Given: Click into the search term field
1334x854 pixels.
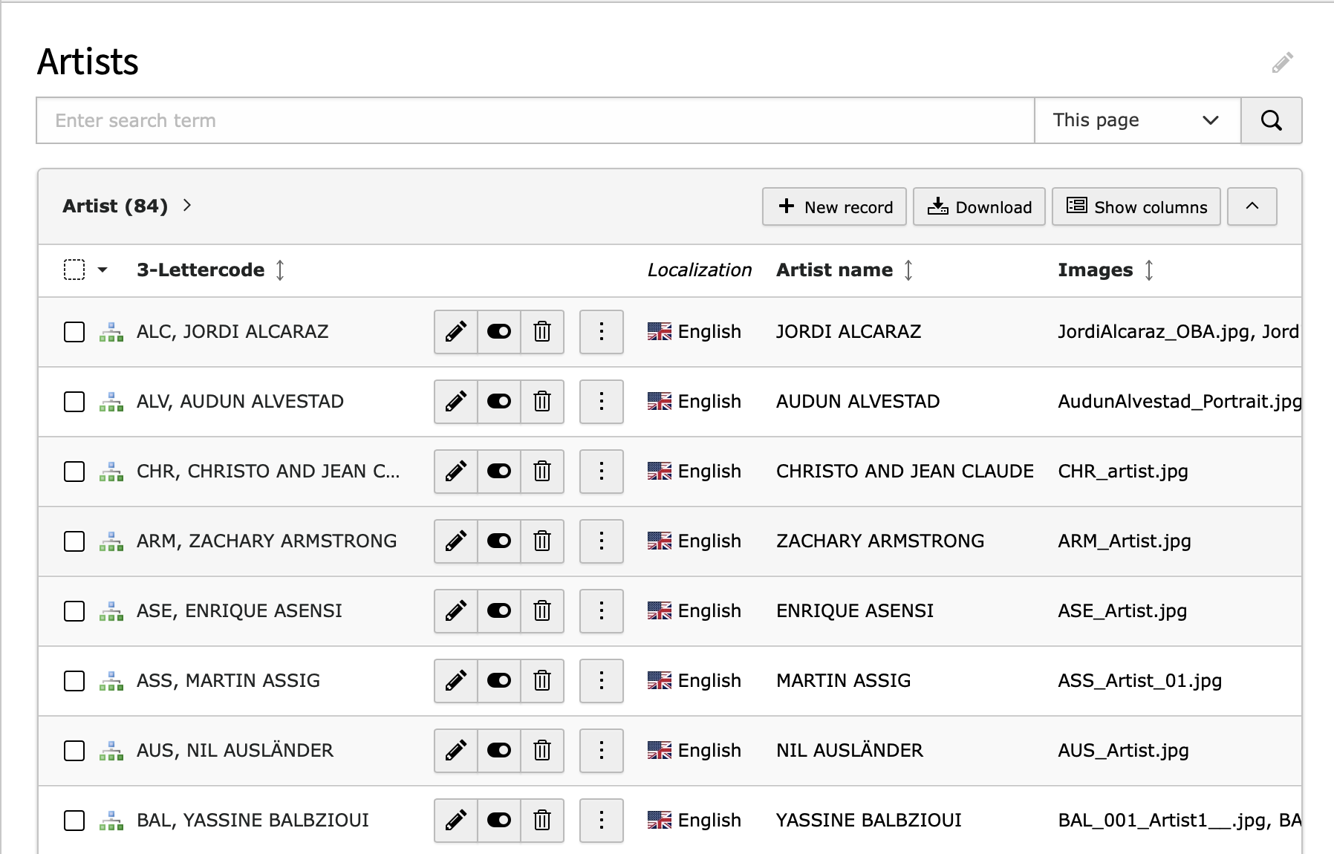Looking at the screenshot, I should (x=535, y=120).
